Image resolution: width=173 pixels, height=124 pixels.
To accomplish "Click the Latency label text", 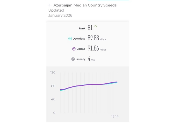I will tap(80, 59).
